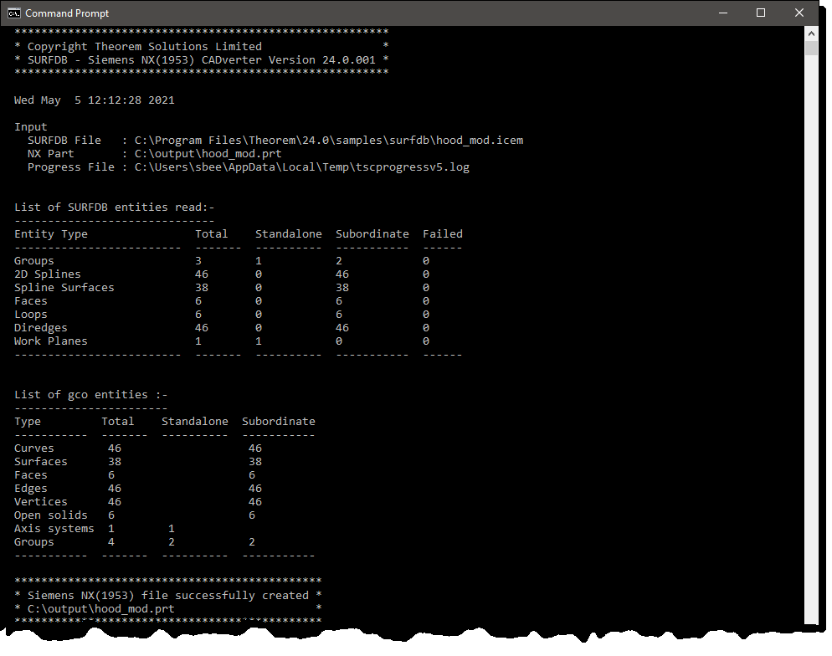Screen dimensions: 832x656
Task: Click the 'Vertices' row label
Action: 41,502
